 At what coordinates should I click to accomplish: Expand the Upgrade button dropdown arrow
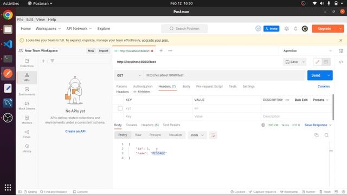[340, 29]
